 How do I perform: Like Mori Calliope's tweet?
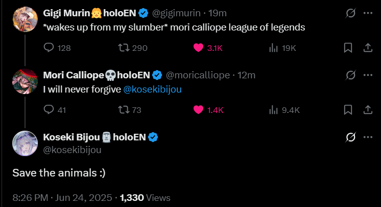tap(199, 109)
